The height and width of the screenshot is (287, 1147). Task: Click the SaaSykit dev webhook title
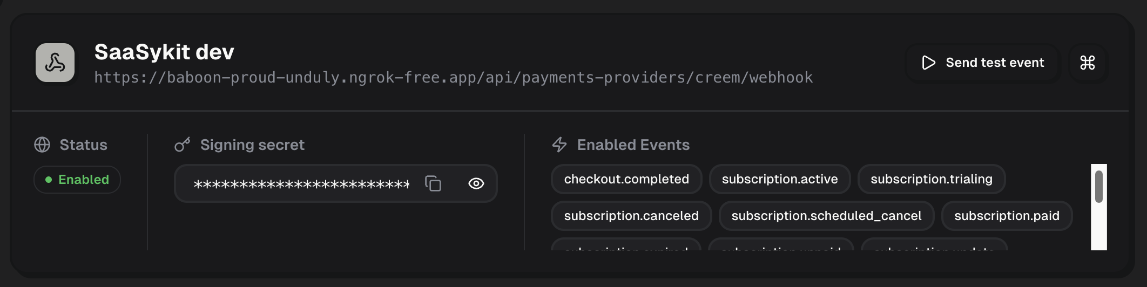pyautogui.click(x=164, y=52)
